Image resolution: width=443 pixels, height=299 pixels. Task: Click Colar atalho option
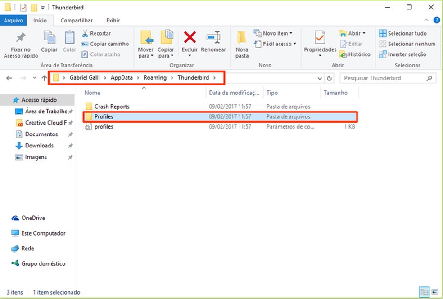(x=101, y=54)
